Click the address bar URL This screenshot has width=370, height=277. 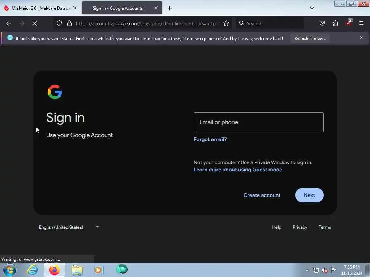[x=147, y=23]
